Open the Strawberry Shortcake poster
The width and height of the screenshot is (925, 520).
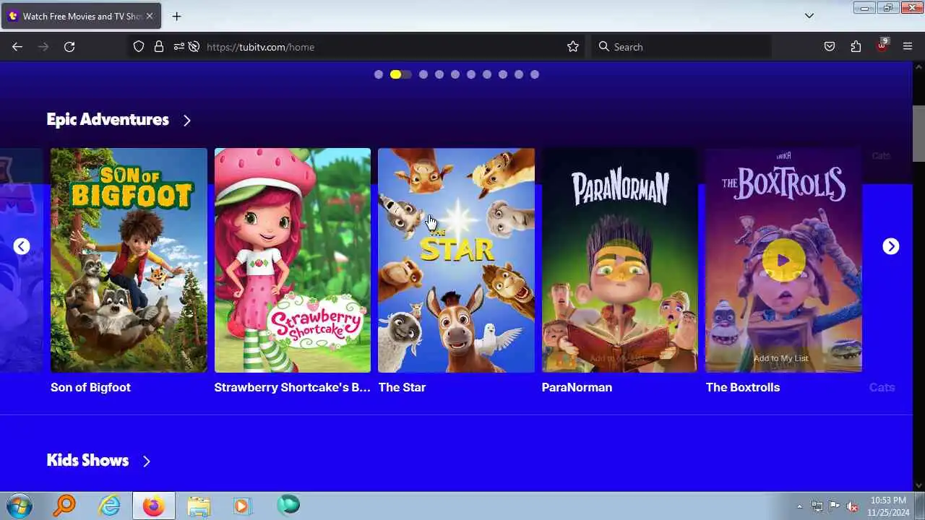pyautogui.click(x=293, y=260)
